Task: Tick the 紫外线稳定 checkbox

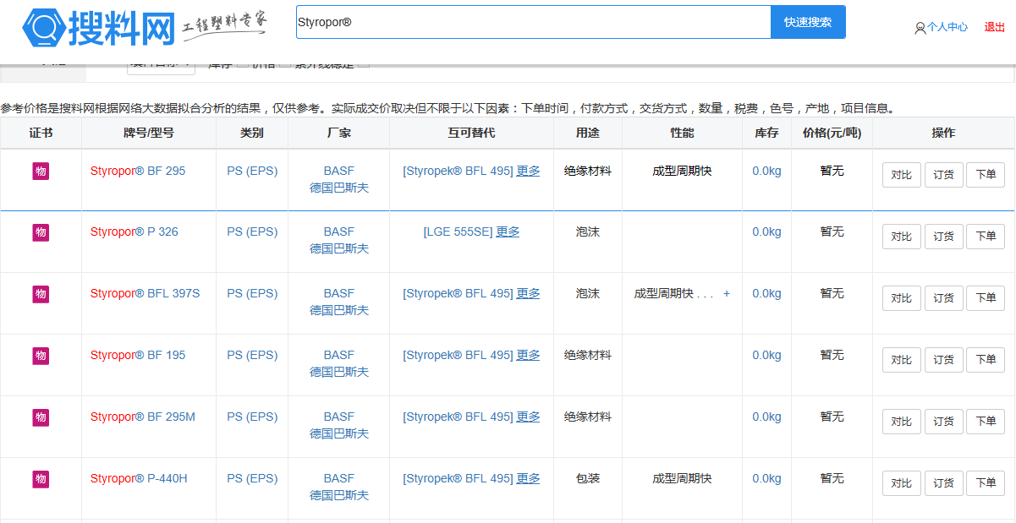Action: [x=364, y=64]
